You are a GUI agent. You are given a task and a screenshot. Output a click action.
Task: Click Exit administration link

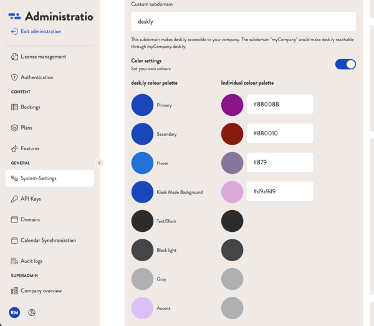[x=41, y=31]
